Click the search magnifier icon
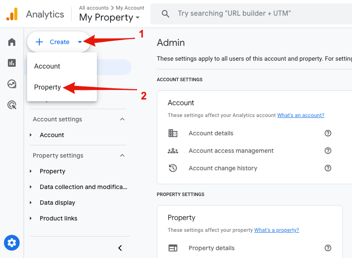352x258 pixels. click(166, 14)
